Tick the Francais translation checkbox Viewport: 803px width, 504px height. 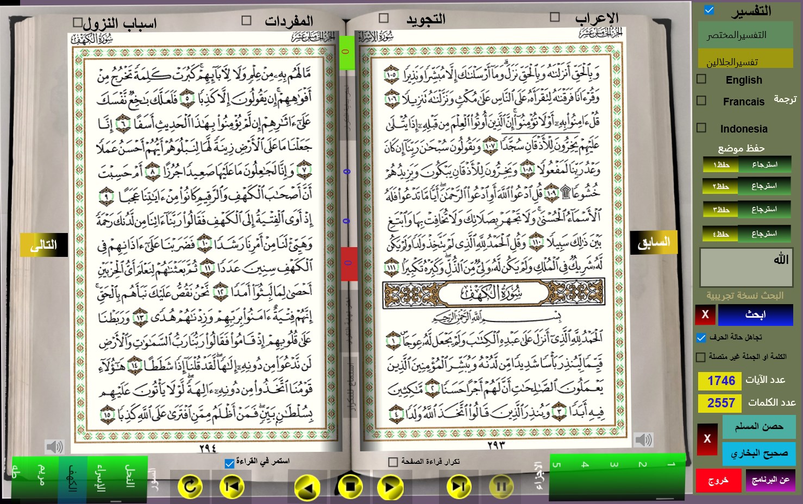click(x=701, y=100)
